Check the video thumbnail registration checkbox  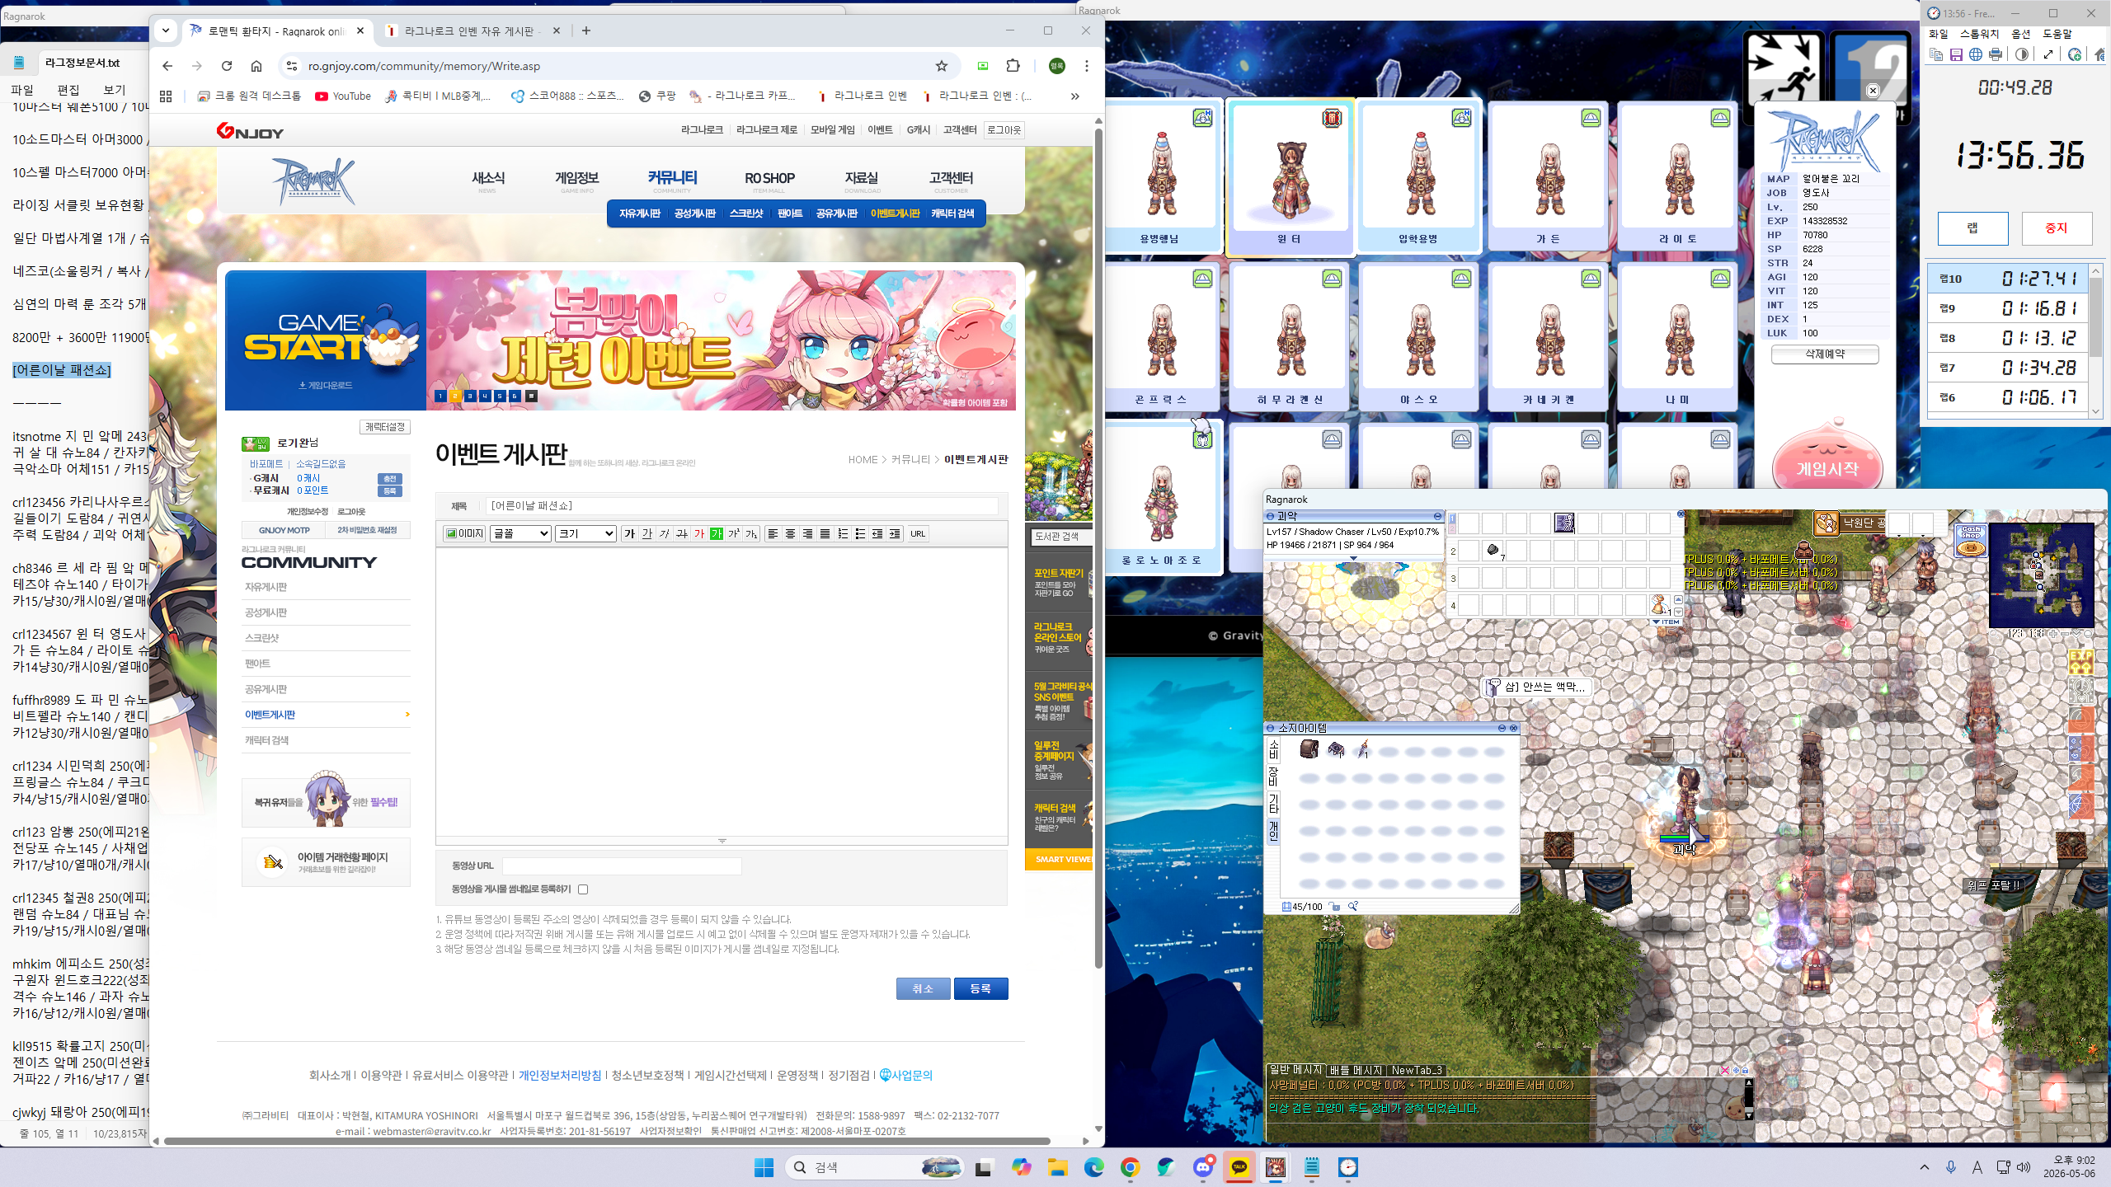click(x=583, y=889)
